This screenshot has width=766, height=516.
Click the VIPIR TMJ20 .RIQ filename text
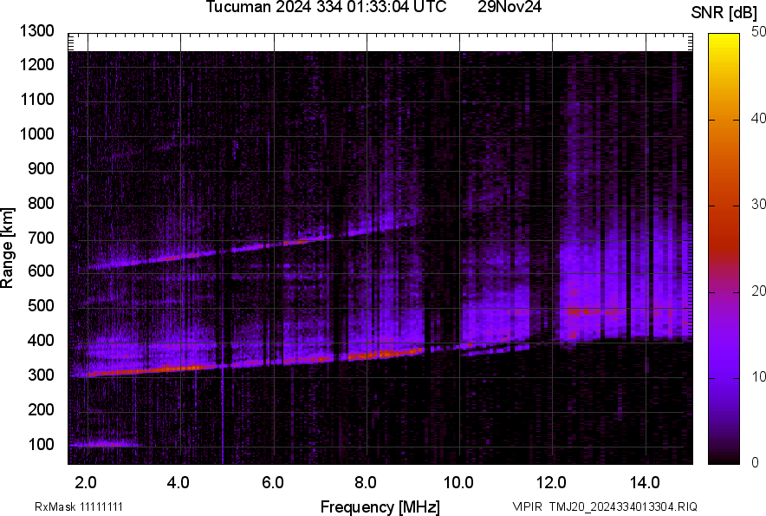tap(604, 506)
